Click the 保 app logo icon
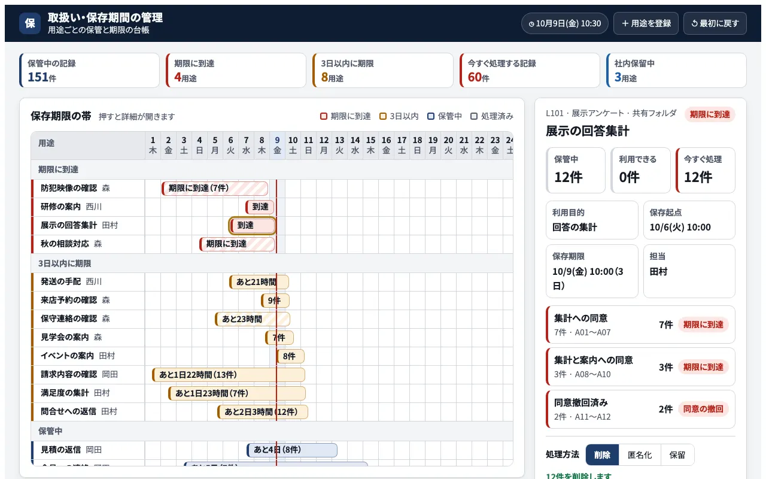This screenshot has height=479, width=766. [x=30, y=23]
